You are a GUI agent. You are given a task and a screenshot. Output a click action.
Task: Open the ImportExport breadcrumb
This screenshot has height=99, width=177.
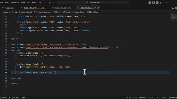[x=26, y=12]
